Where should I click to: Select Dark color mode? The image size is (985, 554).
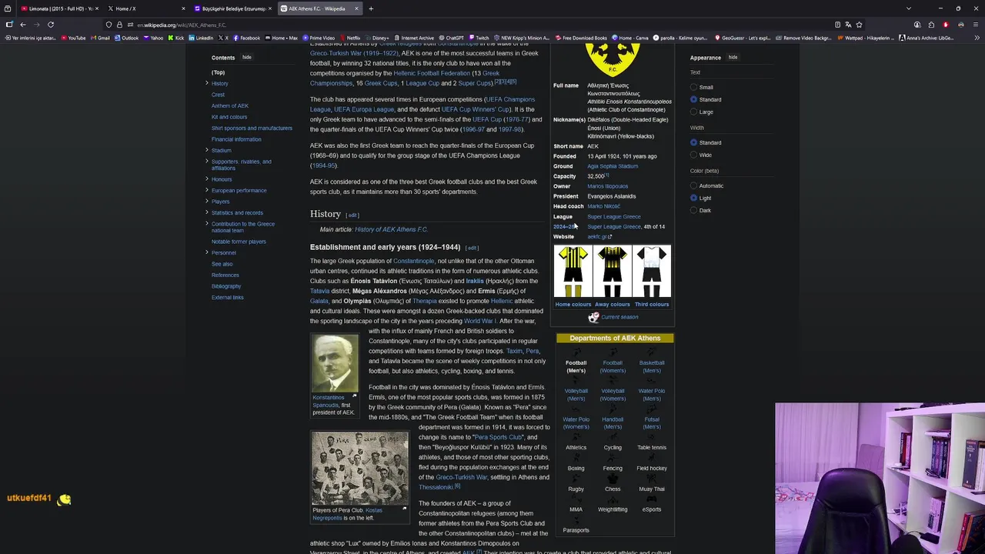(x=693, y=210)
